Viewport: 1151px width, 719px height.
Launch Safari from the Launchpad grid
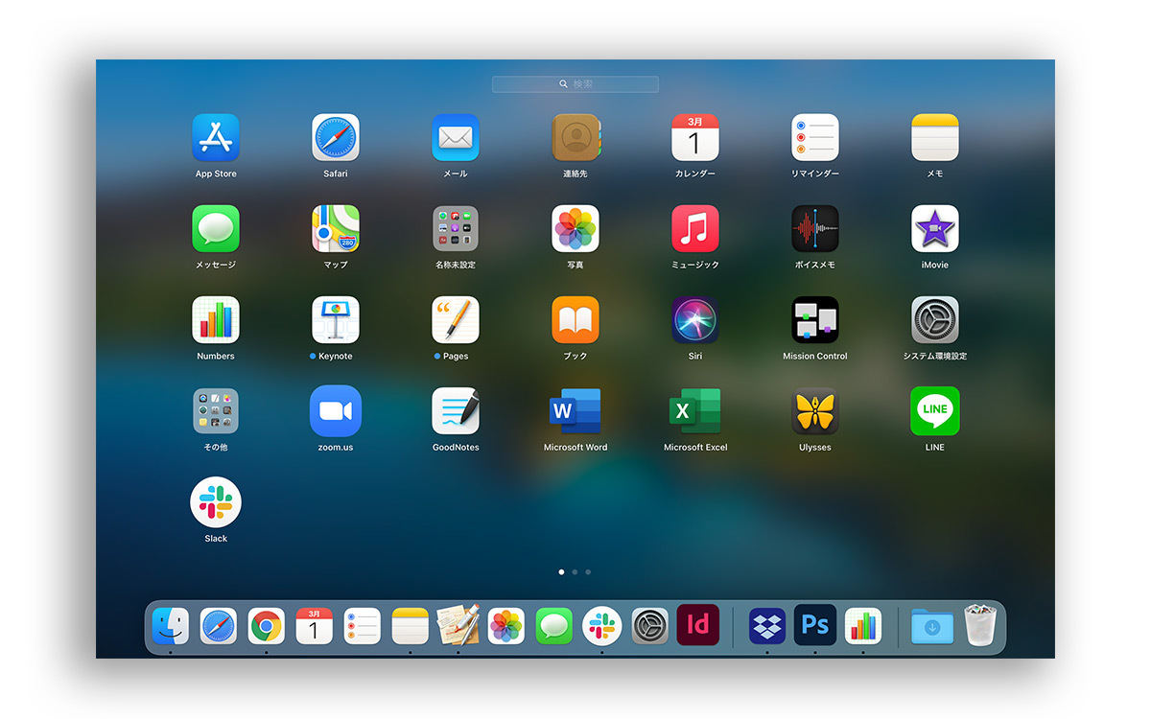pyautogui.click(x=336, y=138)
